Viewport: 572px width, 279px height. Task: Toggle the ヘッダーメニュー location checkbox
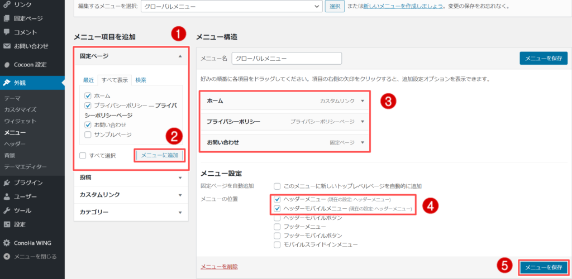click(277, 199)
